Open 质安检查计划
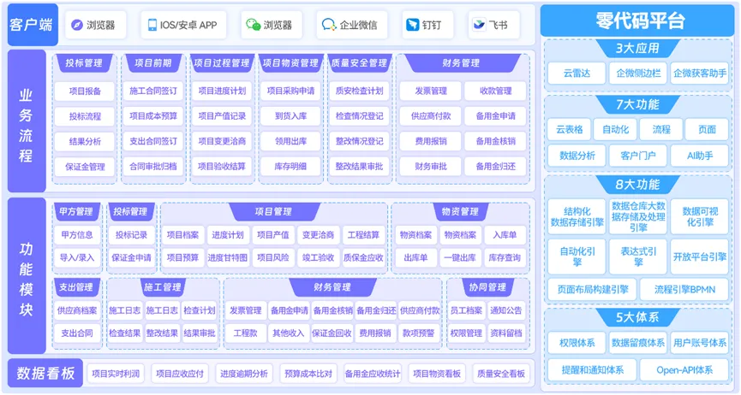The height and width of the screenshot is (395, 741). (x=359, y=91)
